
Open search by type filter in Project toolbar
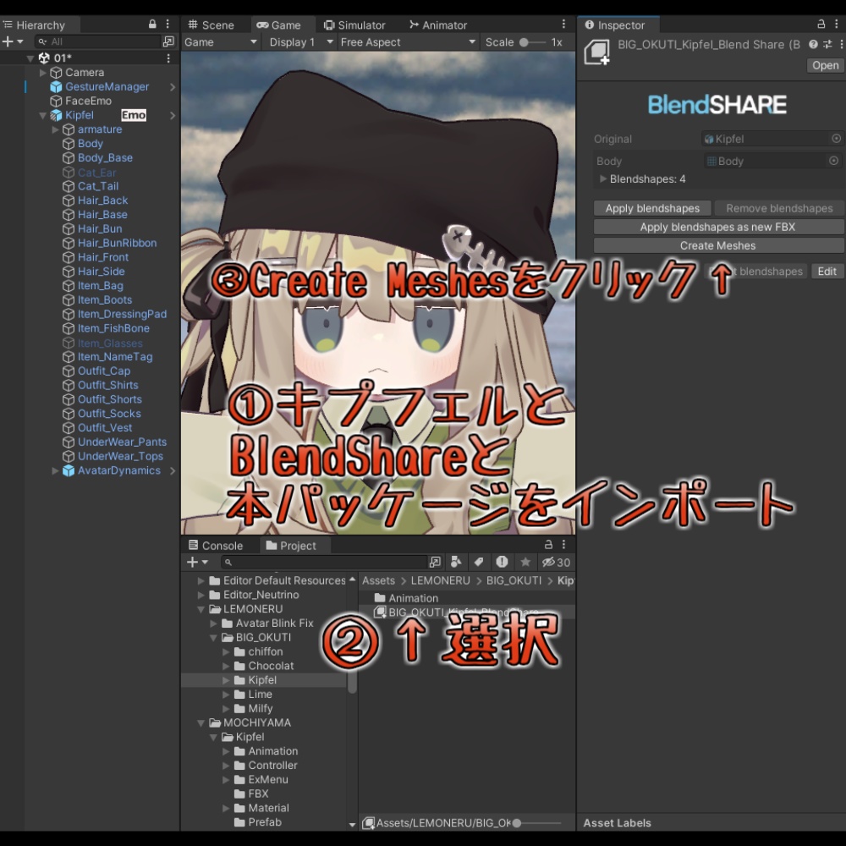[457, 562]
